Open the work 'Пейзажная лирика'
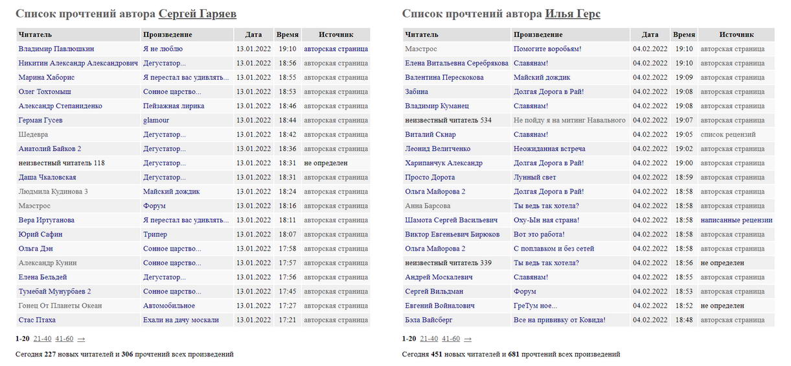Viewport: 791px width, 366px height. [174, 106]
